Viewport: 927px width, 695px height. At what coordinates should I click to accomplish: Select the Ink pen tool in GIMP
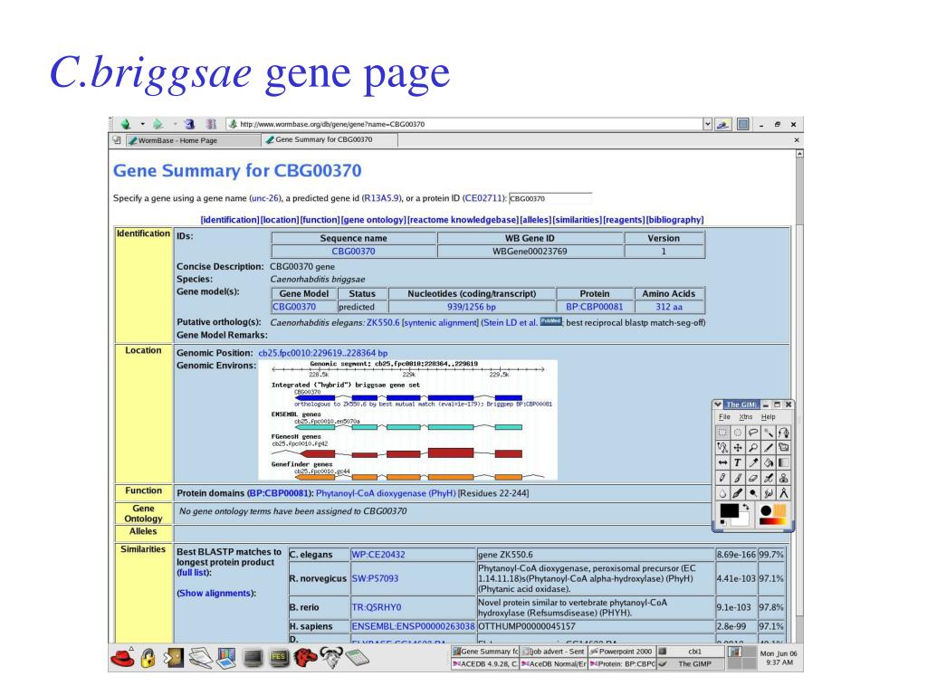(x=738, y=493)
